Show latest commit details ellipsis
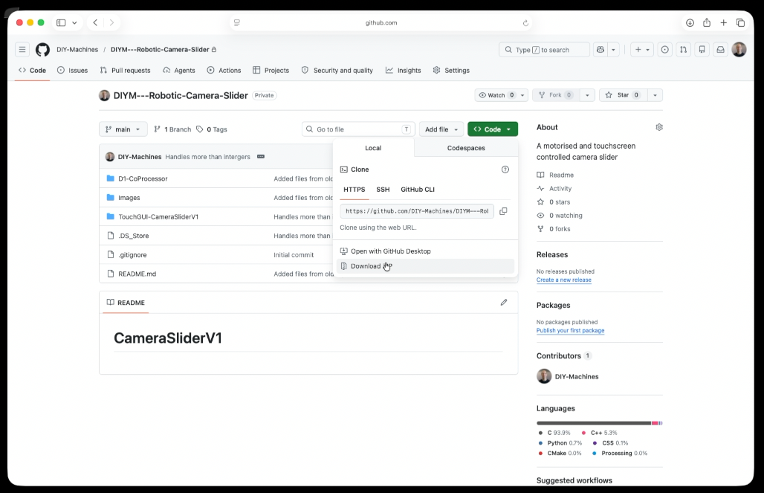Image resolution: width=764 pixels, height=493 pixels. [x=261, y=157]
